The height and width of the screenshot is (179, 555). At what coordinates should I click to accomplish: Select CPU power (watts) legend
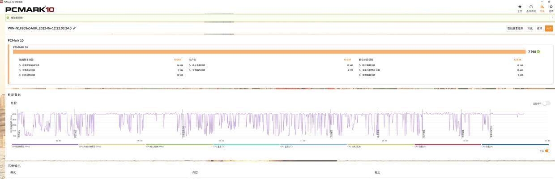click(380, 146)
